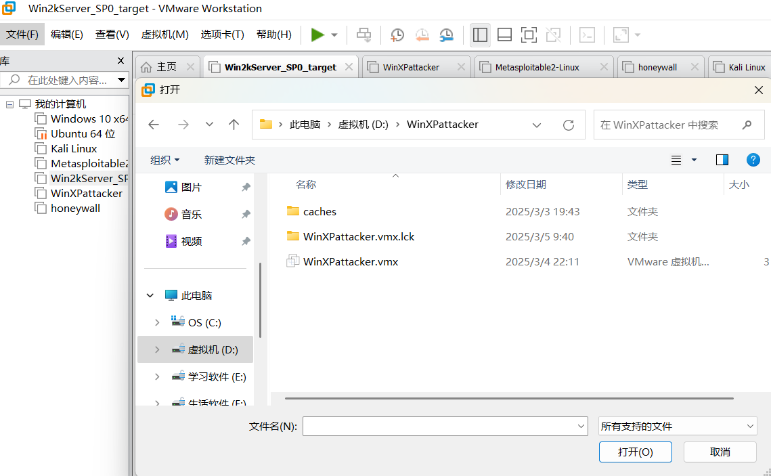The image size is (771, 476).
Task: Open the 选项卡(T) menu
Action: [x=222, y=35]
